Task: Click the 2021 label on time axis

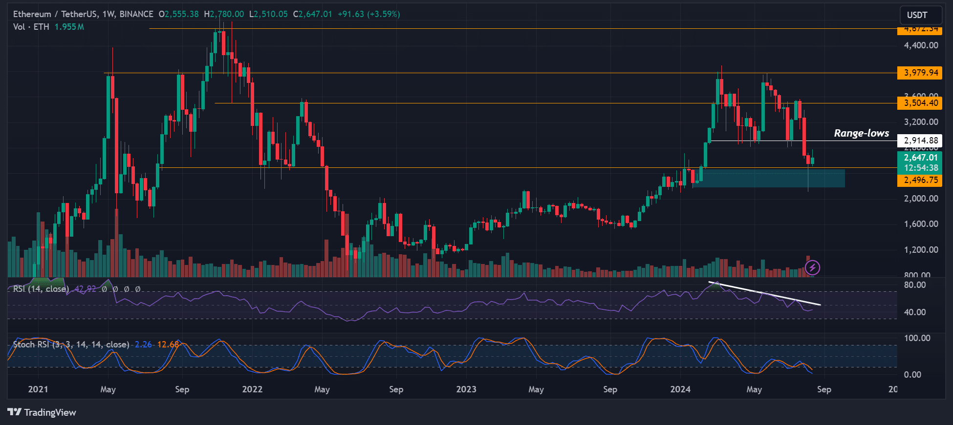Action: (x=38, y=389)
